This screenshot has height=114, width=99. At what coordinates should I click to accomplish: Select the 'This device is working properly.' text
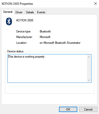point(27,57)
